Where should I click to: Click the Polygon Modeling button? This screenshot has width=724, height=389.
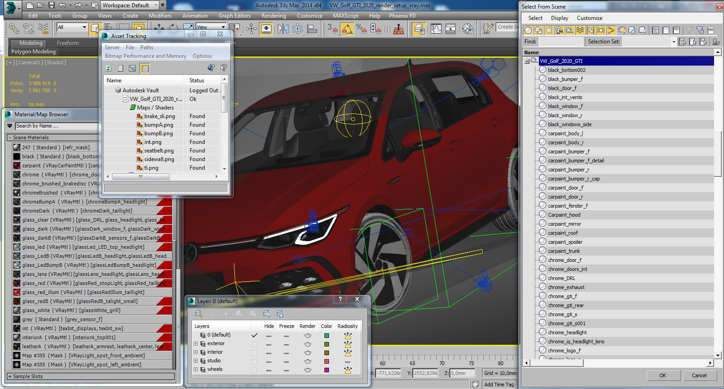pos(33,52)
